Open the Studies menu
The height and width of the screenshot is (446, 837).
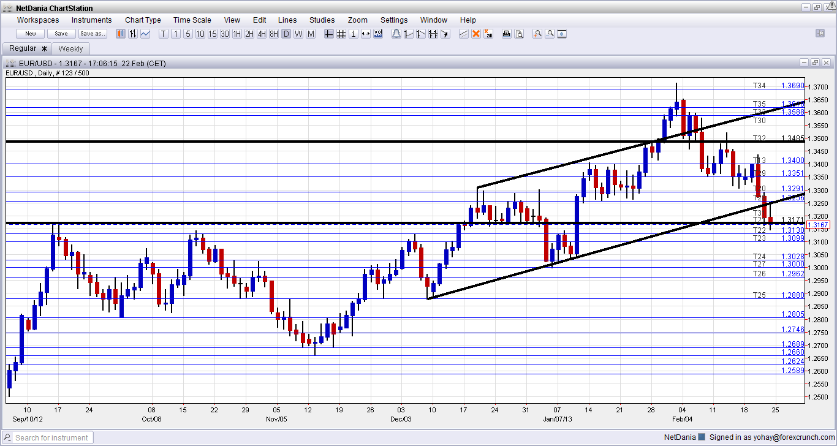point(322,20)
